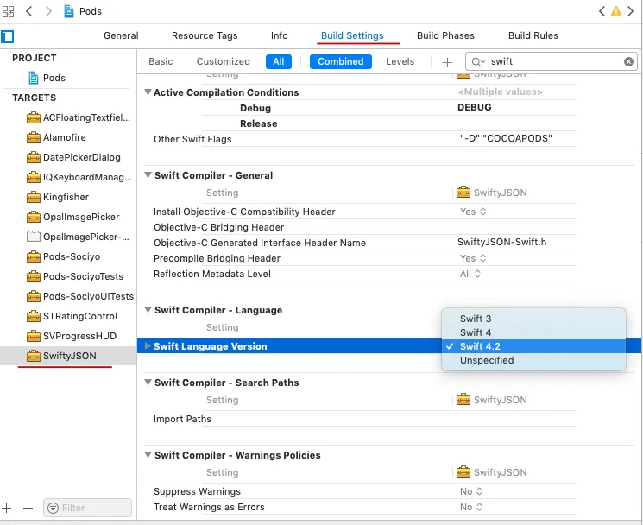Open the Resource Tags tab
The height and width of the screenshot is (525, 643).
(x=205, y=35)
